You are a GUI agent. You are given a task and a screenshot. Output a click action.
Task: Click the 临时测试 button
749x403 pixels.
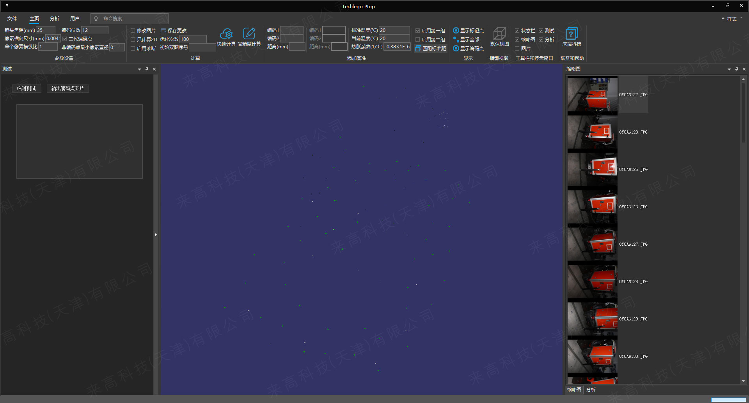(27, 88)
